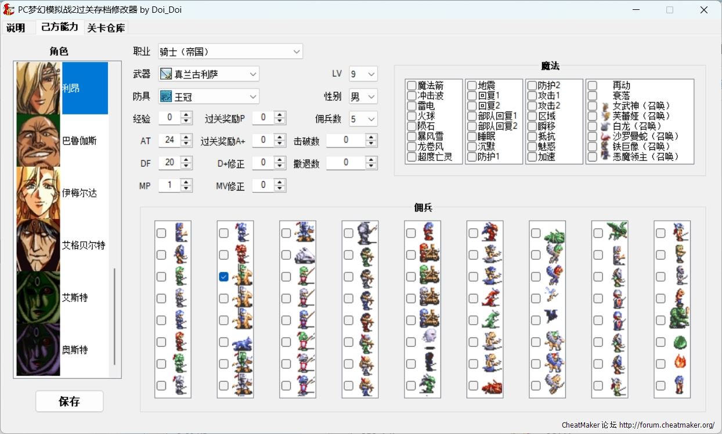Click the 艾格贝尔特 character portrait

[38, 245]
